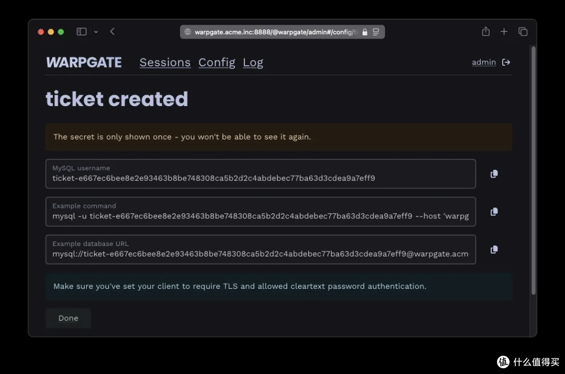Open the Config page
This screenshot has width=565, height=374.
(217, 63)
